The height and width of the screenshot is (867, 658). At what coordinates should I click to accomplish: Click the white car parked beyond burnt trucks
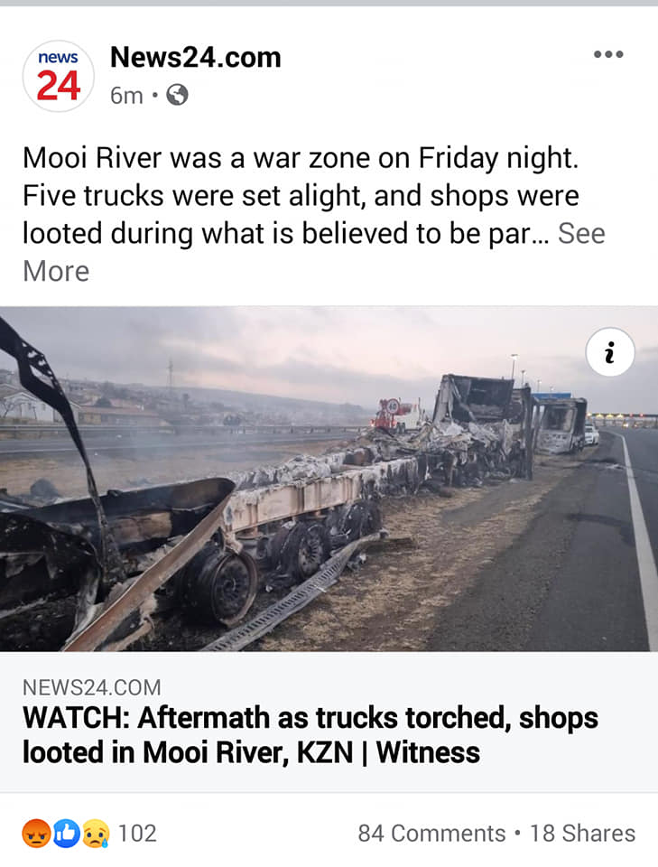[x=591, y=435]
